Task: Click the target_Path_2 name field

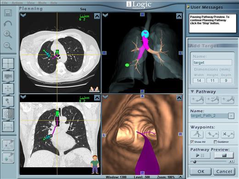Action: coord(209,116)
